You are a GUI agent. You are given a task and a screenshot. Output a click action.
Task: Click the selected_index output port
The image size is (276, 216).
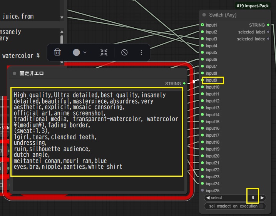(x=268, y=39)
